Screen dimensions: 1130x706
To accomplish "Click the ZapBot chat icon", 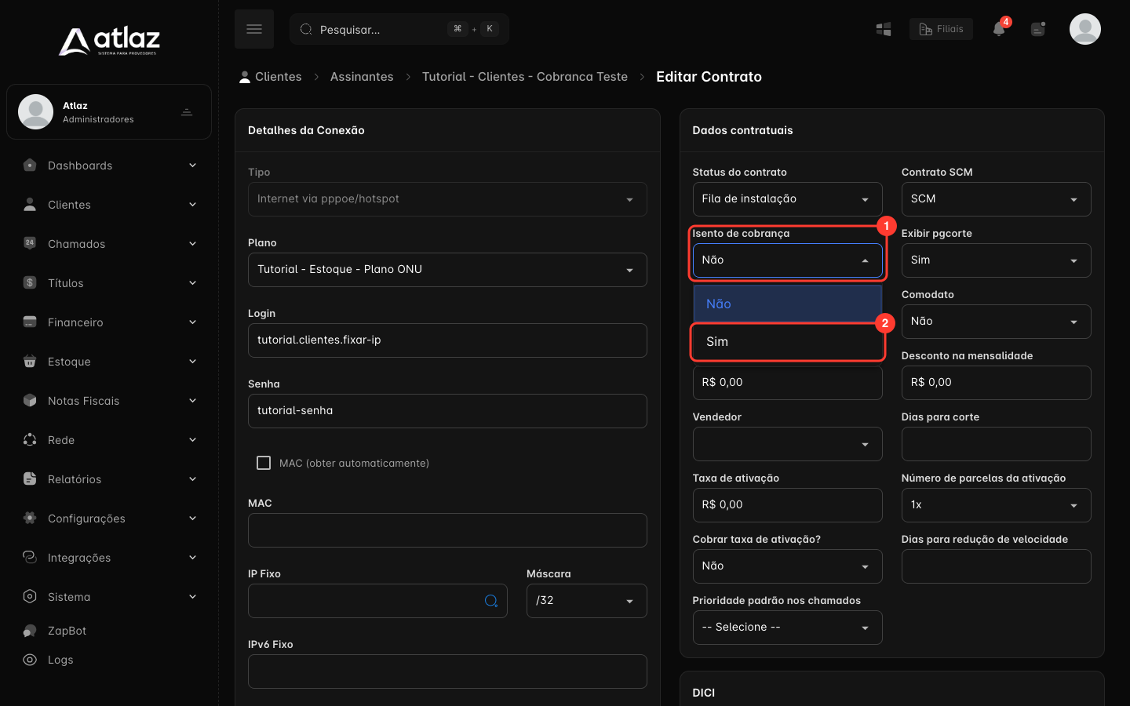I will (x=30, y=631).
